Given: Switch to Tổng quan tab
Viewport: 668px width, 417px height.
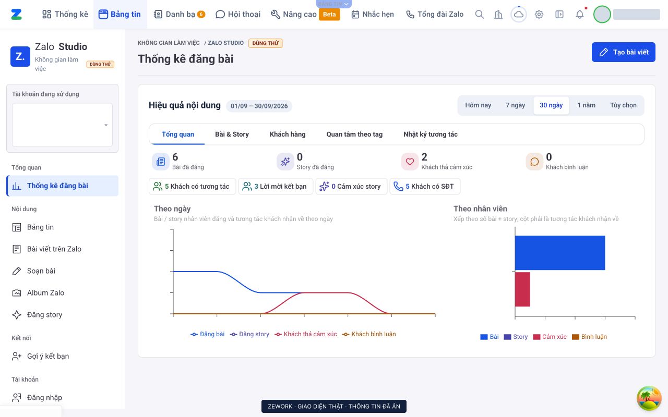Looking at the screenshot, I should 178,134.
